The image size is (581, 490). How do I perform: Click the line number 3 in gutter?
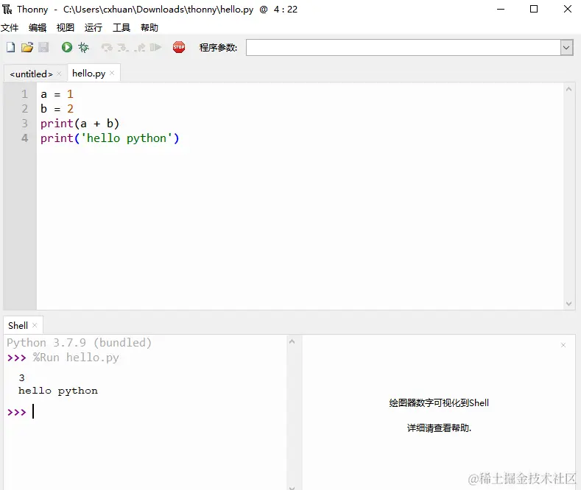[24, 124]
